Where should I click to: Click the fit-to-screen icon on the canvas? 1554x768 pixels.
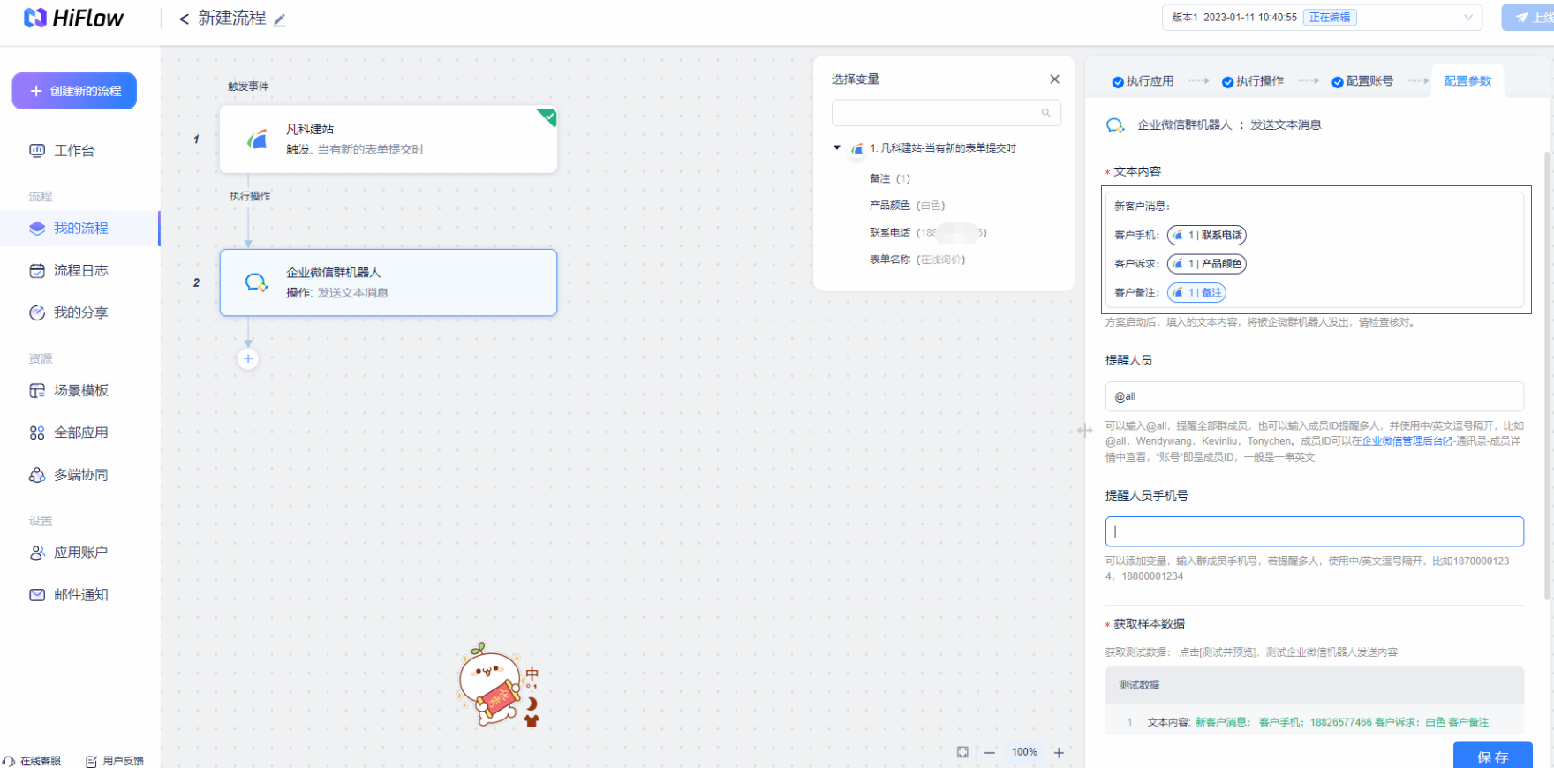[x=962, y=752]
